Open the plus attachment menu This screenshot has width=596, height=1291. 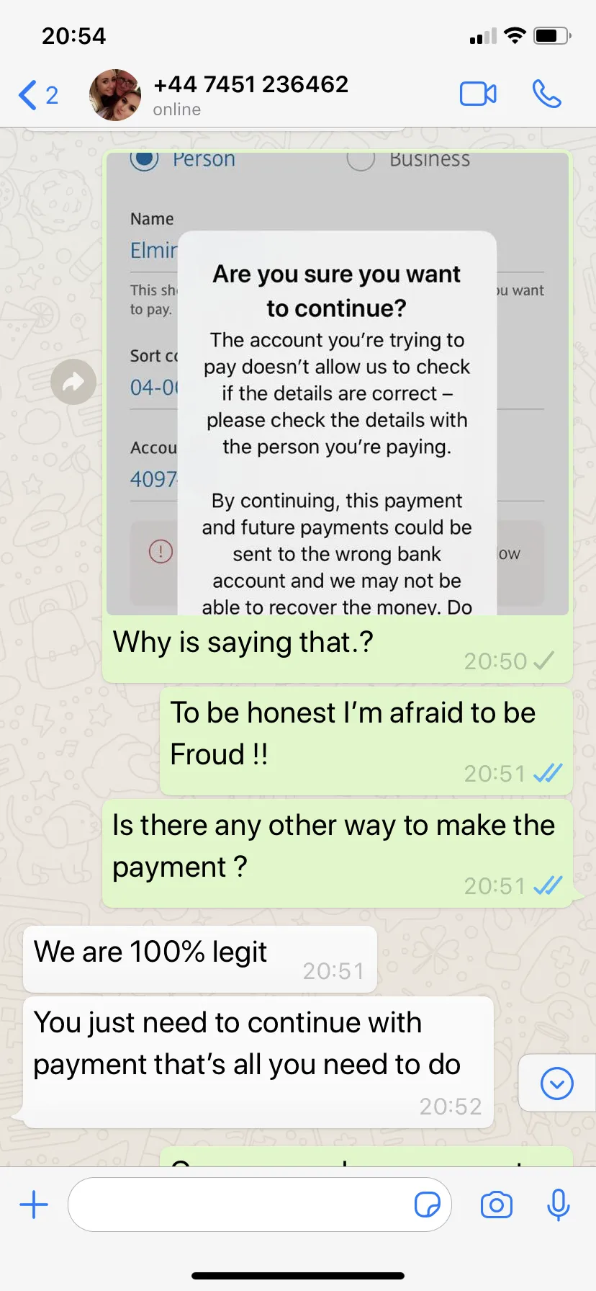pos(34,1205)
